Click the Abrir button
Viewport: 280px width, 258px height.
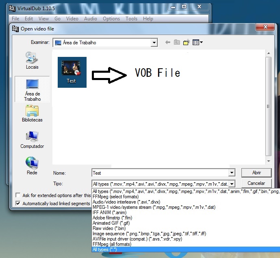tap(256, 173)
